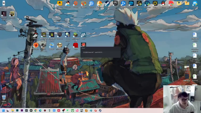Open the CapCut icon in the taskbar
Image resolution: width=201 pixels, height=113 pixels.
(31, 110)
